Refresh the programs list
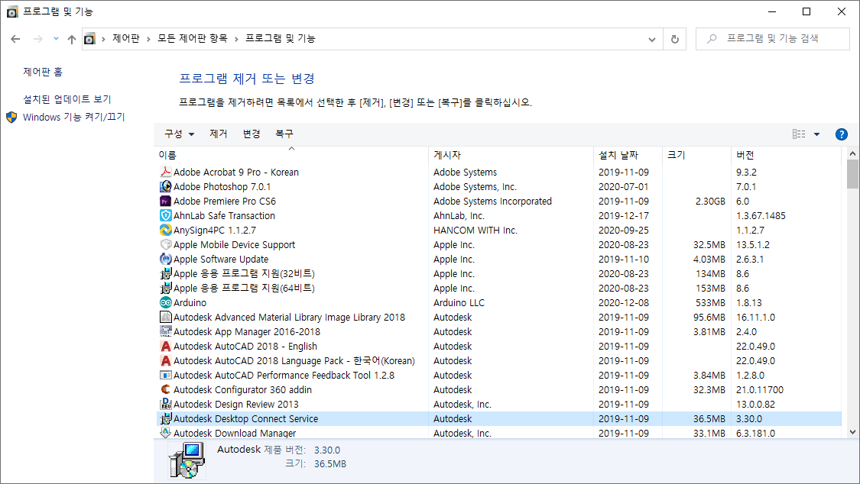Screen dimensions: 860x484 (x=674, y=39)
